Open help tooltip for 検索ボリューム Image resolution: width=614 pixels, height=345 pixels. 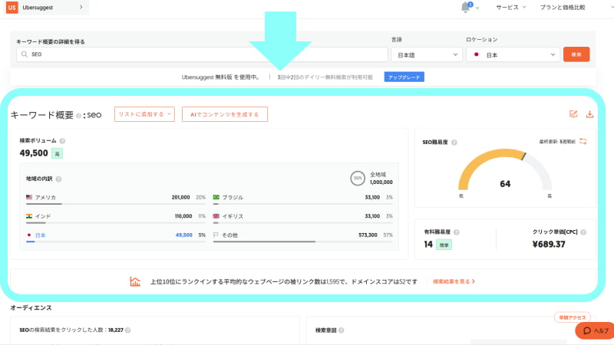pyautogui.click(x=62, y=141)
